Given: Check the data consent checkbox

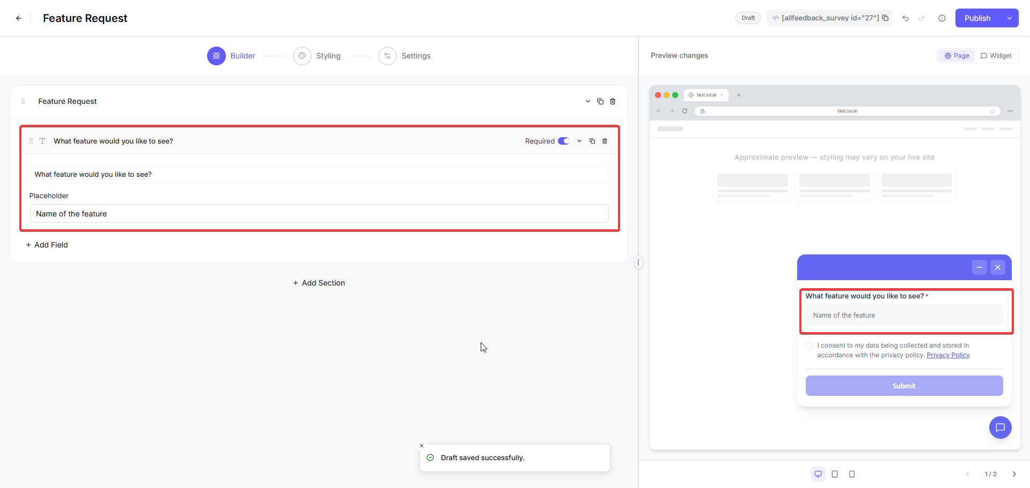Looking at the screenshot, I should (x=810, y=346).
